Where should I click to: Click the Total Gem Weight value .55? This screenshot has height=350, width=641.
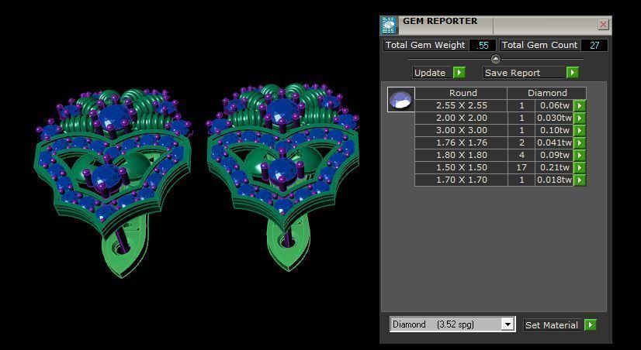pyautogui.click(x=483, y=45)
